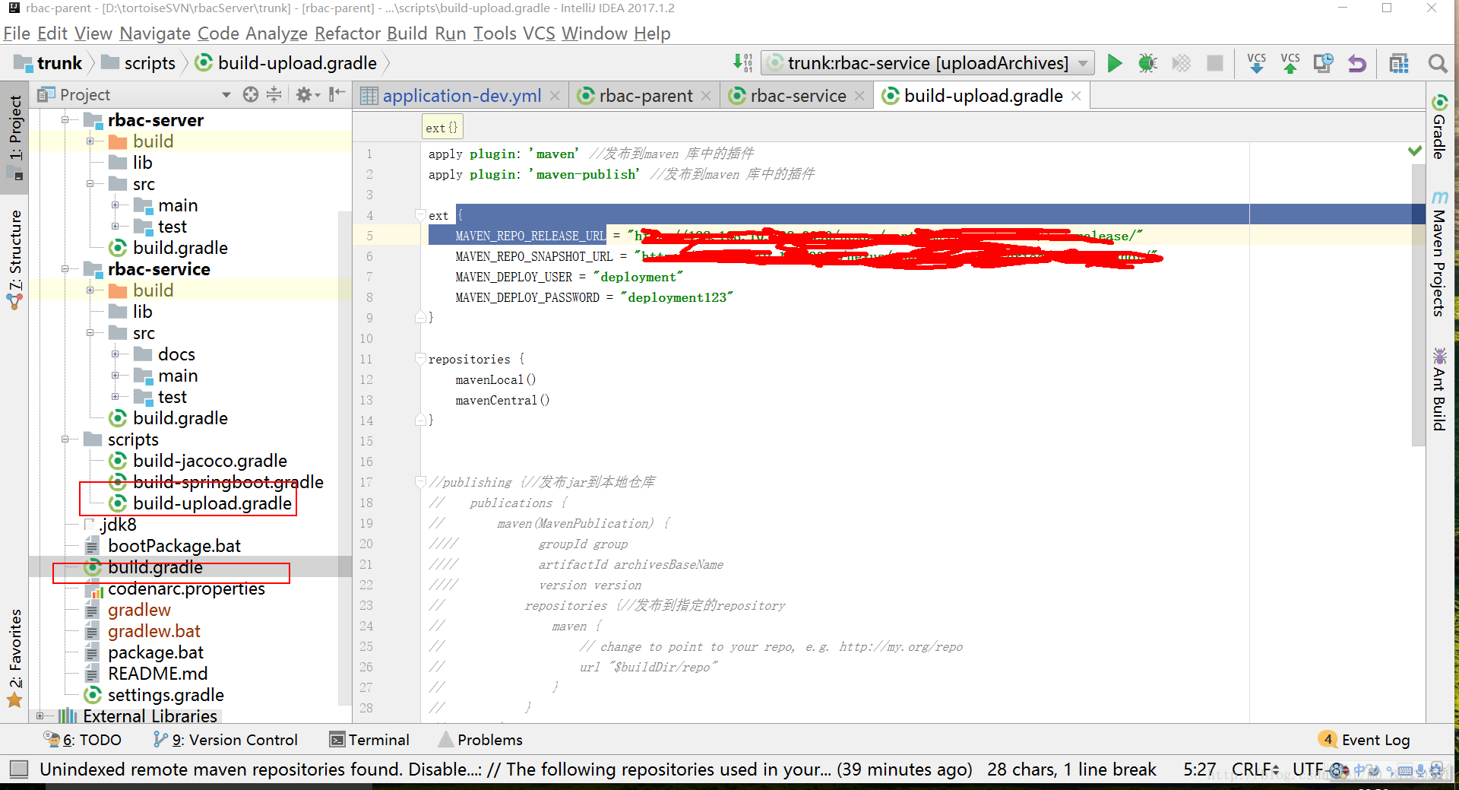Open the File menu
Image resolution: width=1459 pixels, height=790 pixels.
point(17,33)
